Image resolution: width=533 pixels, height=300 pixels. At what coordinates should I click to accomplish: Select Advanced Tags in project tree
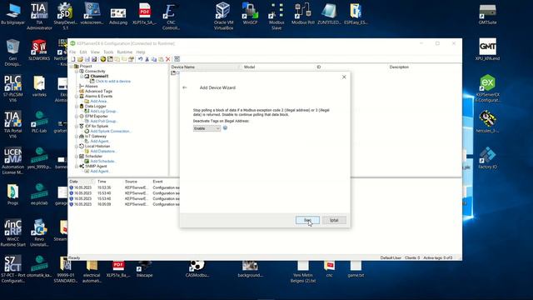[98, 91]
